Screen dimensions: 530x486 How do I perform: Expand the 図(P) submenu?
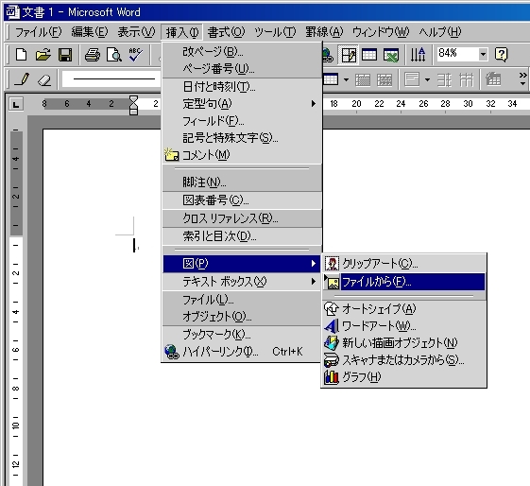242,264
